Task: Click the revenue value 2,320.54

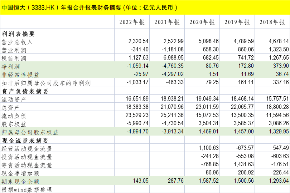Action: pos(138,41)
